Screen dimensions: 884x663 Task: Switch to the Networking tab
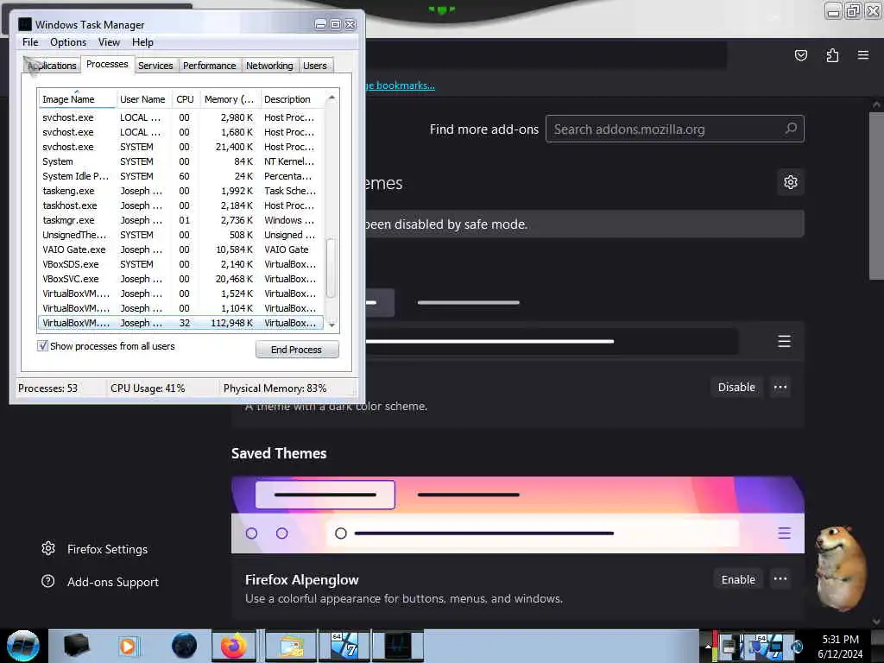pos(269,66)
